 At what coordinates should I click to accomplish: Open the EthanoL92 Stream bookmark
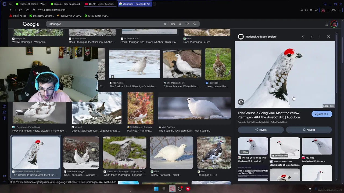pos(42,16)
